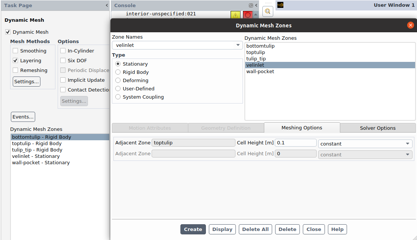Open the Zone Names dropdown
Screen dimensions: 417x240
[x=177, y=45]
